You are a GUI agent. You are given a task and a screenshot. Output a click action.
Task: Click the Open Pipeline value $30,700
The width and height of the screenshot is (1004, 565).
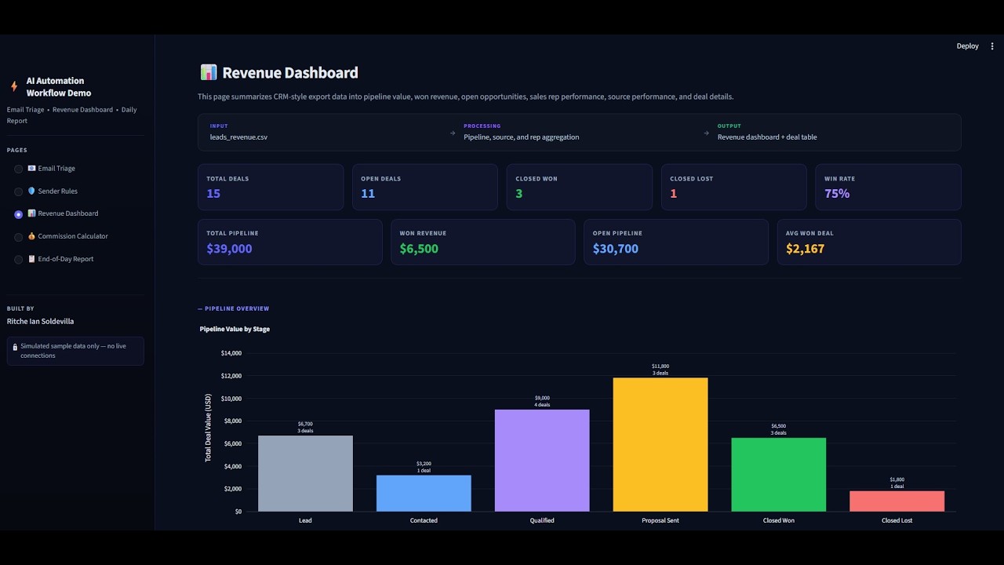616,249
